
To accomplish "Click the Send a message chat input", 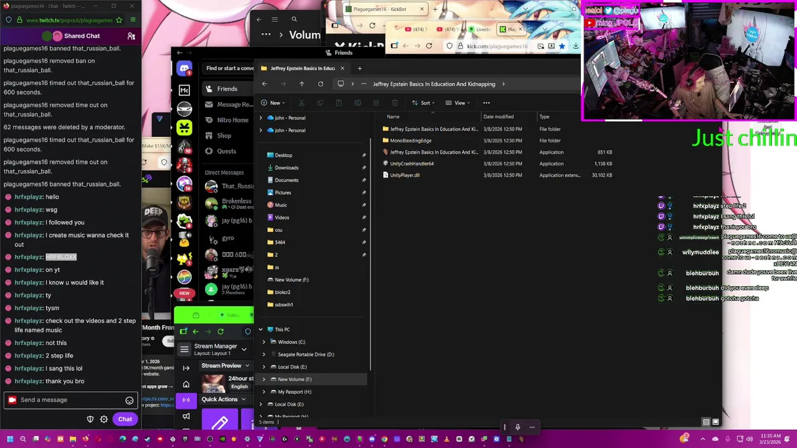I will (x=70, y=400).
